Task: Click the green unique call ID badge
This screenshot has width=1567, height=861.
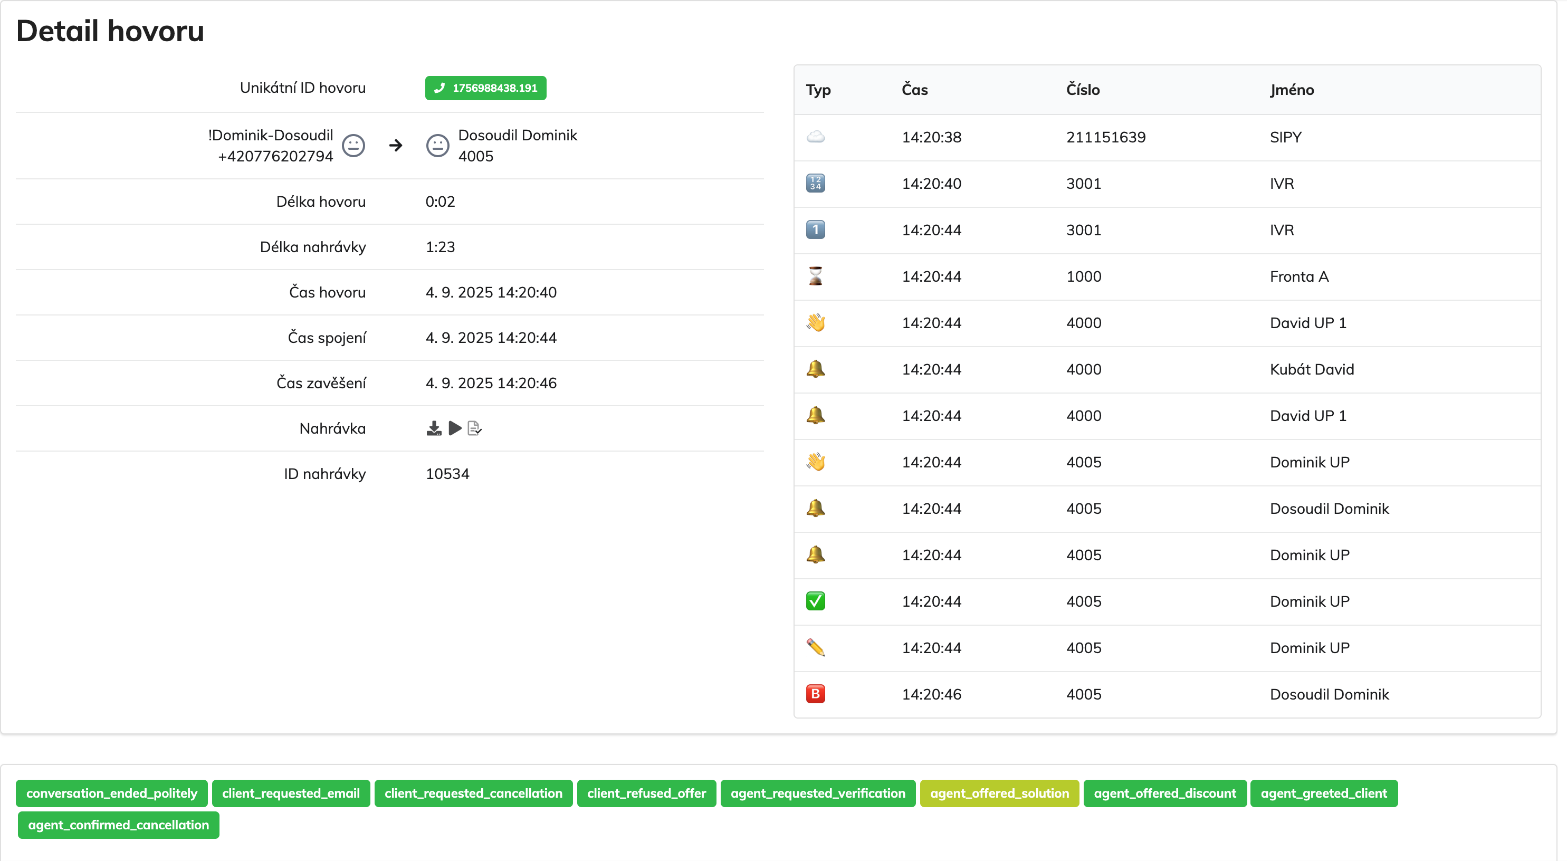Action: coord(485,88)
